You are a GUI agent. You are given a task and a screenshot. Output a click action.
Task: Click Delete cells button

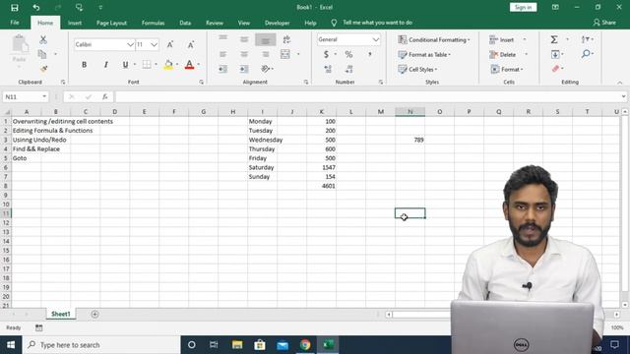pos(503,55)
